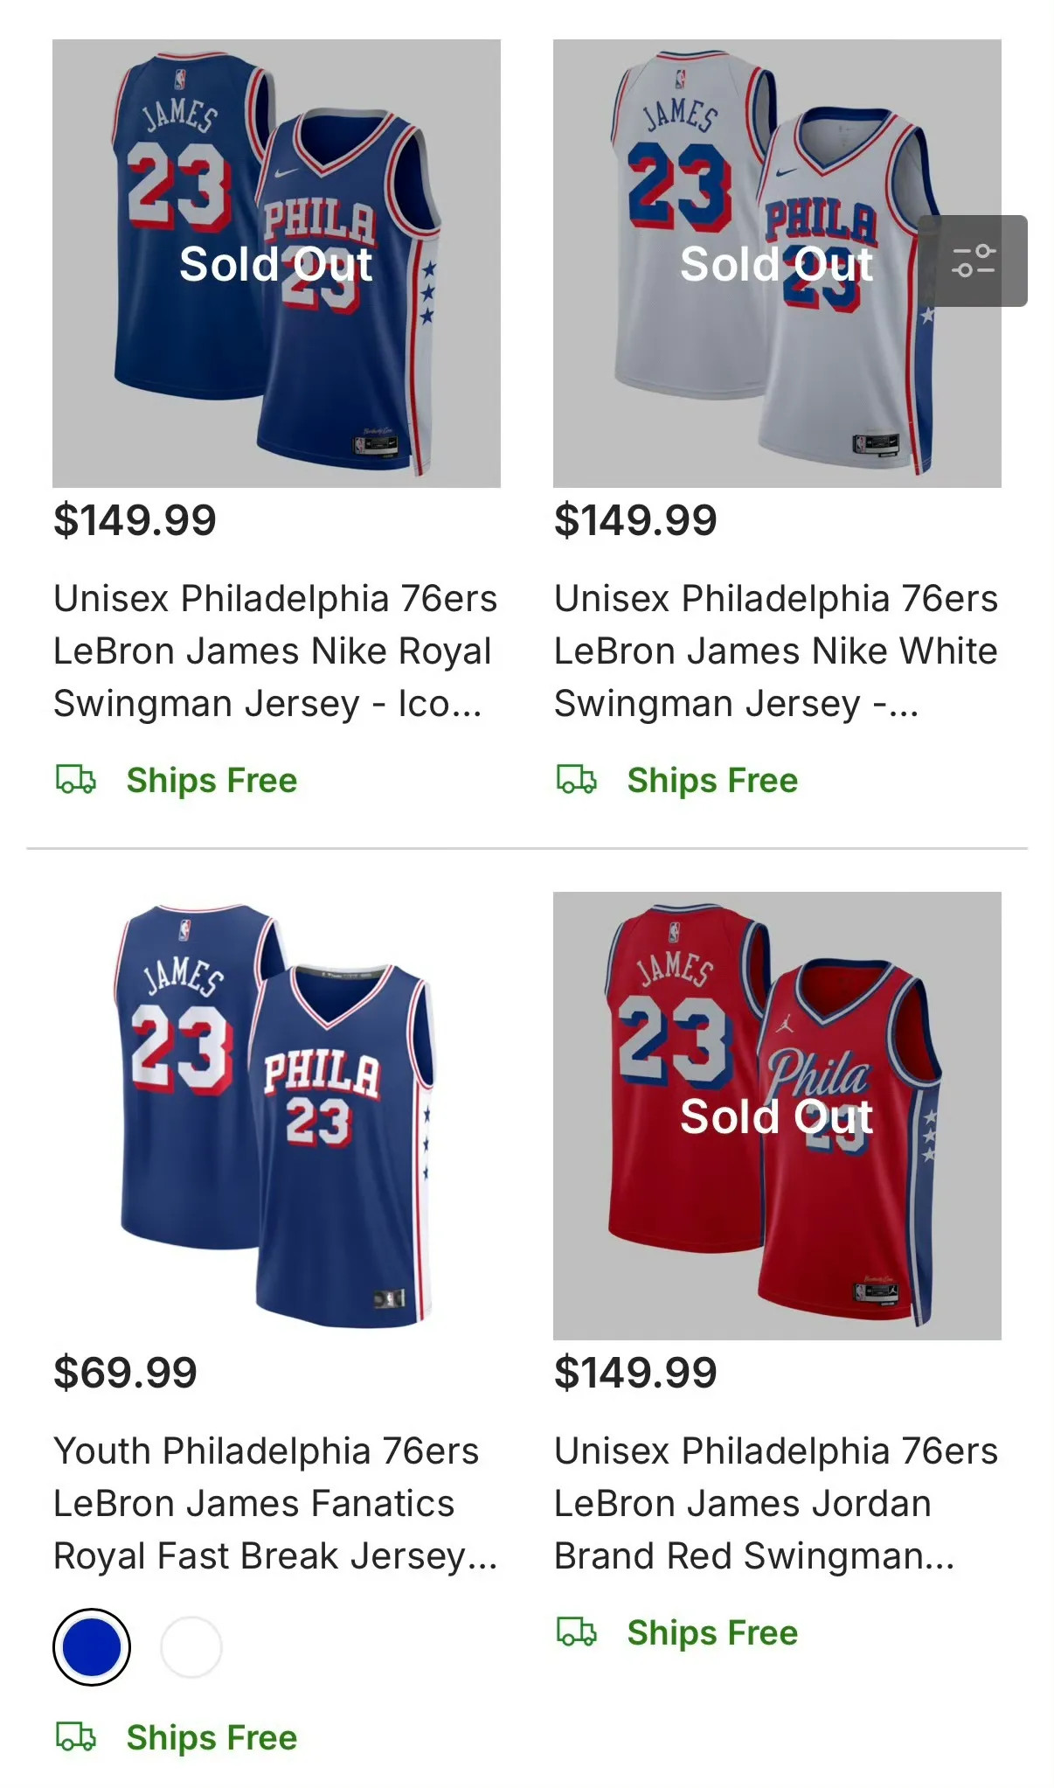Open the floating filter sliders icon

pos(972,261)
